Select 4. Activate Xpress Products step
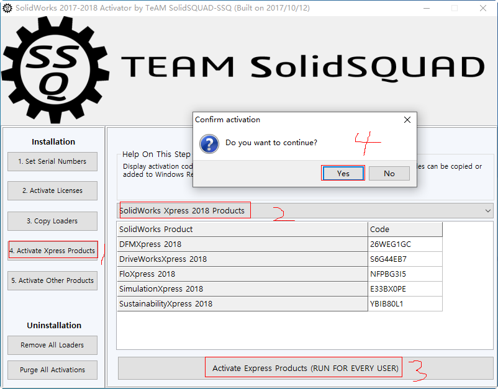The image size is (498, 389). pyautogui.click(x=52, y=251)
